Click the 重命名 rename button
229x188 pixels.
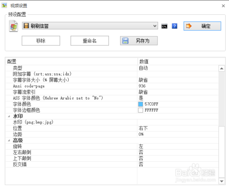point(90,41)
